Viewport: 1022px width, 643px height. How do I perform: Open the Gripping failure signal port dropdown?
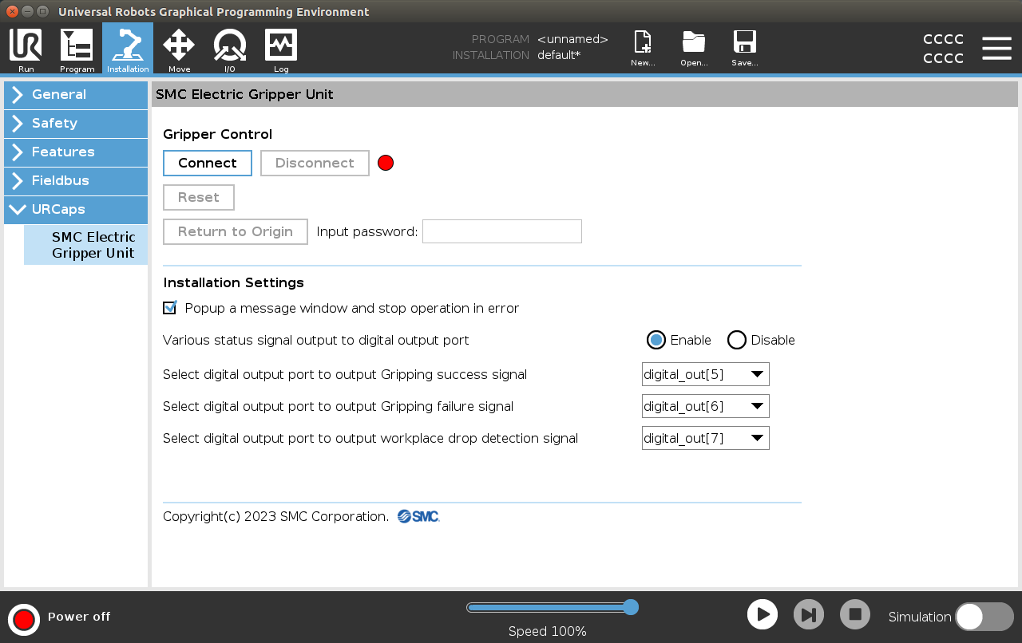pyautogui.click(x=705, y=407)
